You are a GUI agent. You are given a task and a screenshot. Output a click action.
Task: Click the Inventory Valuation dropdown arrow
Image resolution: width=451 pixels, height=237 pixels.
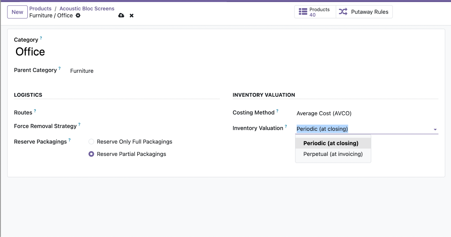tap(435, 129)
